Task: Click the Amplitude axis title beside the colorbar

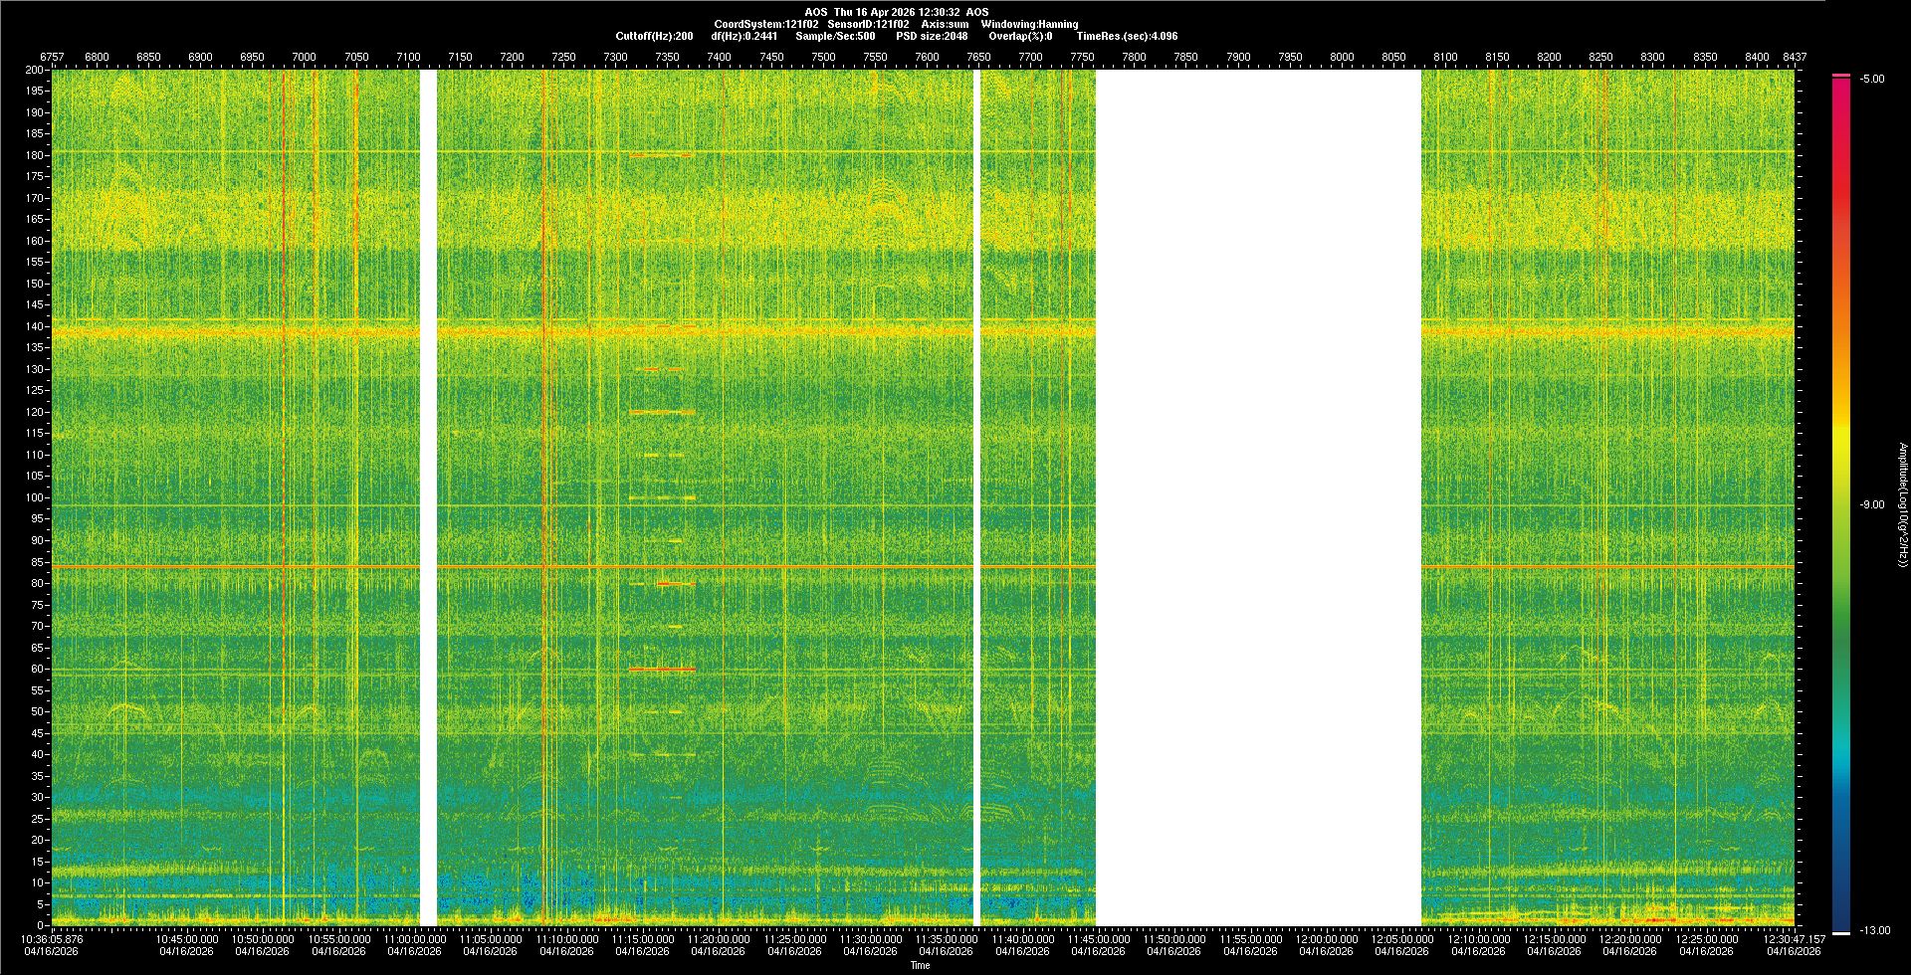Action: pyautogui.click(x=1902, y=505)
